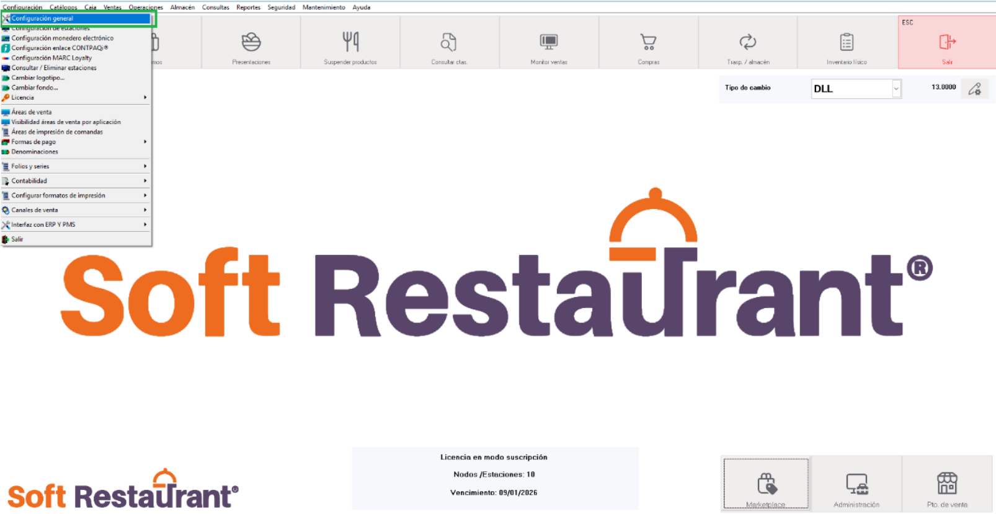Click the icon beside Formas de pago
Screen dimensions: 996x514
click(x=6, y=142)
